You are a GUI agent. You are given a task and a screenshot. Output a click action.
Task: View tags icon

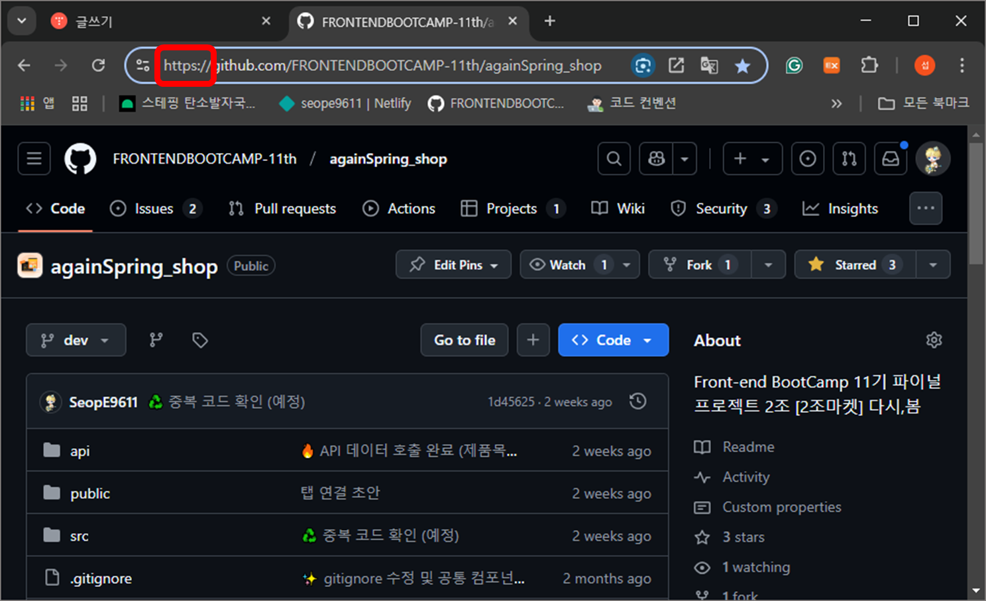200,340
